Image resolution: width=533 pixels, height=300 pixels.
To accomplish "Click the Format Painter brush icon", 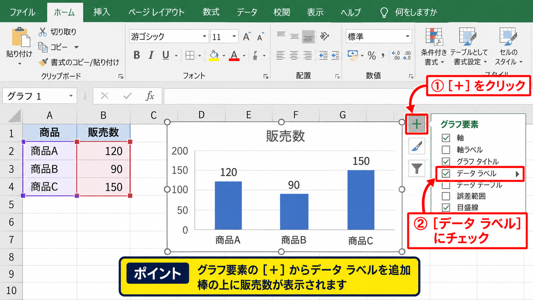I will click(x=43, y=62).
